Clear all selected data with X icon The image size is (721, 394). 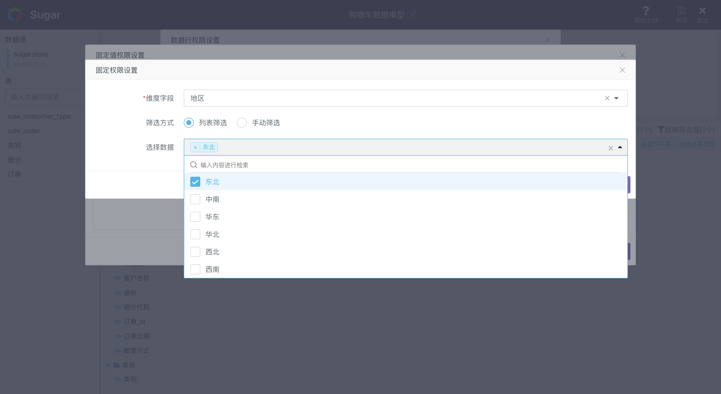pyautogui.click(x=611, y=148)
